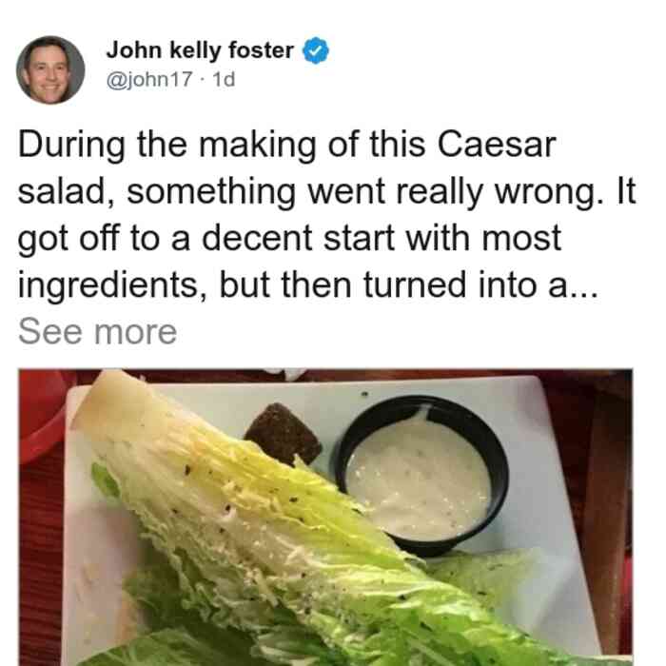
Task: Open the @john17 handle
Action: pos(149,80)
